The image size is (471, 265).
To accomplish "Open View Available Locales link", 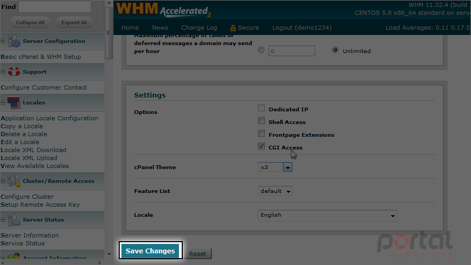I will pos(34,166).
